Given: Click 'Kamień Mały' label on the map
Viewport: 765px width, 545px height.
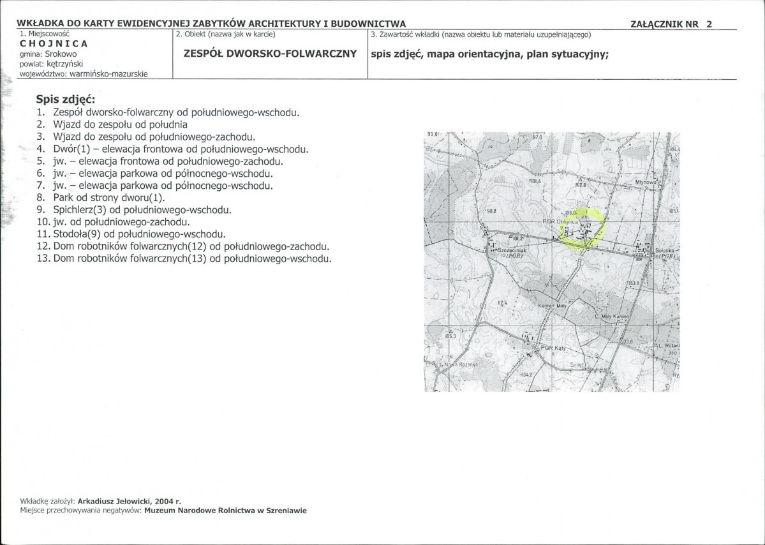Looking at the screenshot, I should pyautogui.click(x=553, y=306).
